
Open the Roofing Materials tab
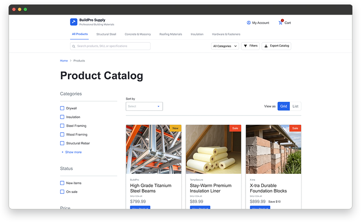pos(170,34)
